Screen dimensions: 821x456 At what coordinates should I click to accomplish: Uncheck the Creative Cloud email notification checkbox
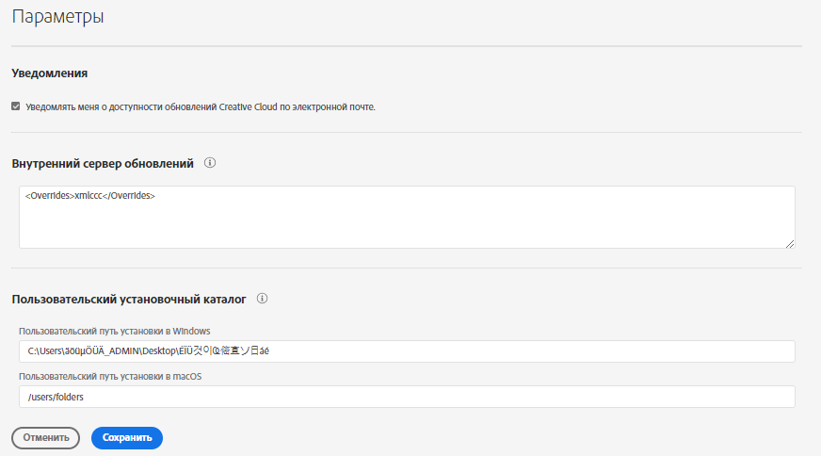coord(16,106)
